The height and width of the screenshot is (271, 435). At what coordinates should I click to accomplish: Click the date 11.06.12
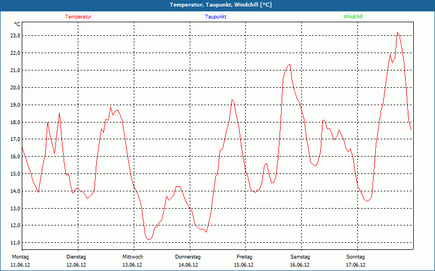20,265
